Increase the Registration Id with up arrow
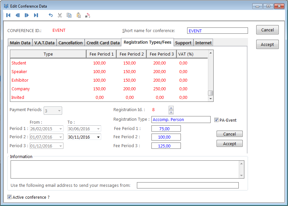Viewport: 288px width, 206px height. 171,108
